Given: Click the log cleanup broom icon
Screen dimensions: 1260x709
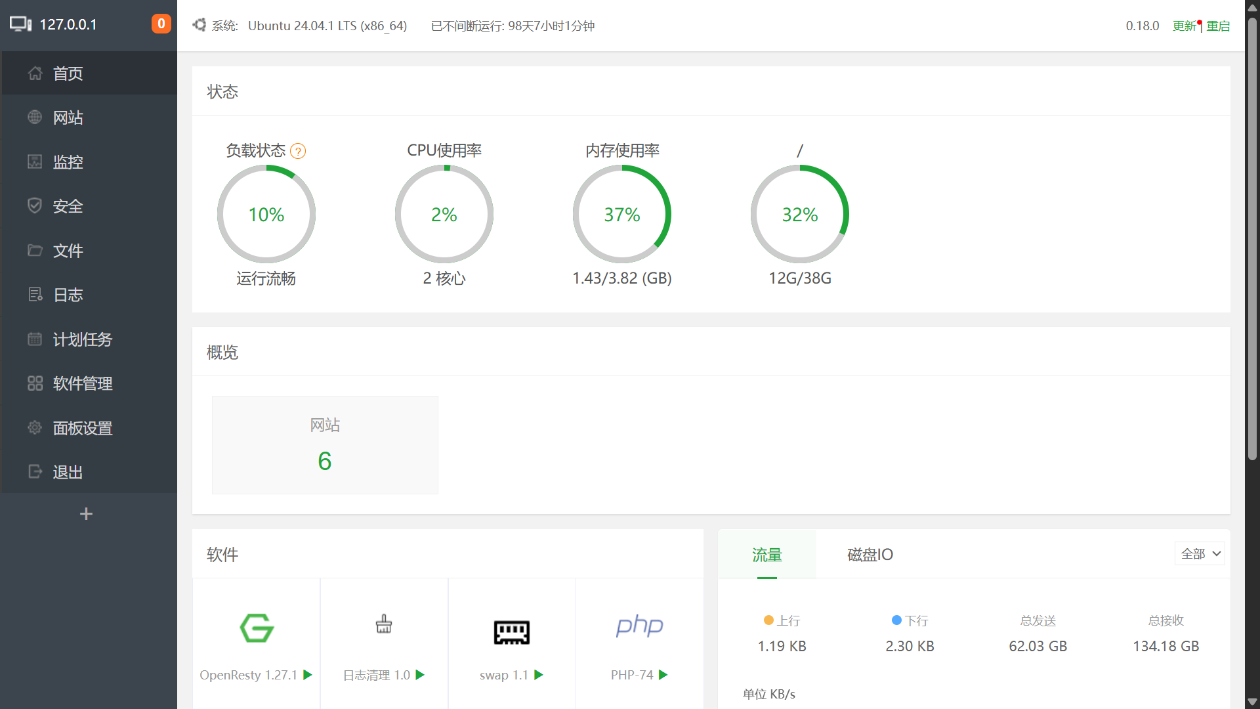Looking at the screenshot, I should (x=384, y=624).
